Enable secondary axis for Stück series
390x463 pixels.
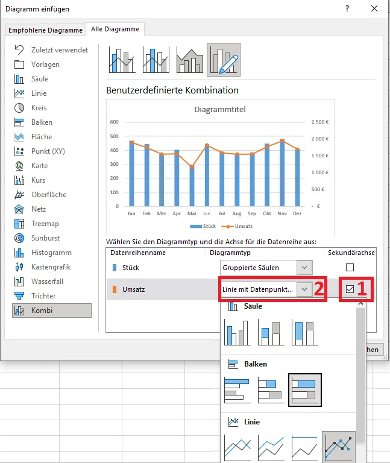[x=350, y=268]
